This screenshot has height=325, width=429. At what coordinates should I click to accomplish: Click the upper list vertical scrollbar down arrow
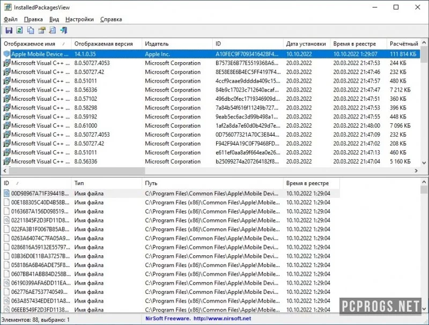pyautogui.click(x=424, y=163)
